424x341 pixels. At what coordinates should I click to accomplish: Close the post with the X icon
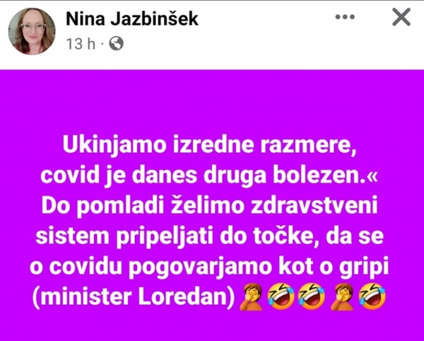401,17
